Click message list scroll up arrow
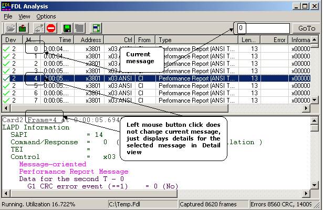The image size is (323, 210). pos(315,39)
